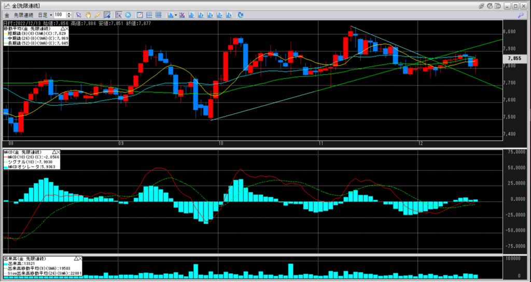Select indicator preset 2 icon
The width and height of the screenshot is (531, 282).
[x=201, y=15]
